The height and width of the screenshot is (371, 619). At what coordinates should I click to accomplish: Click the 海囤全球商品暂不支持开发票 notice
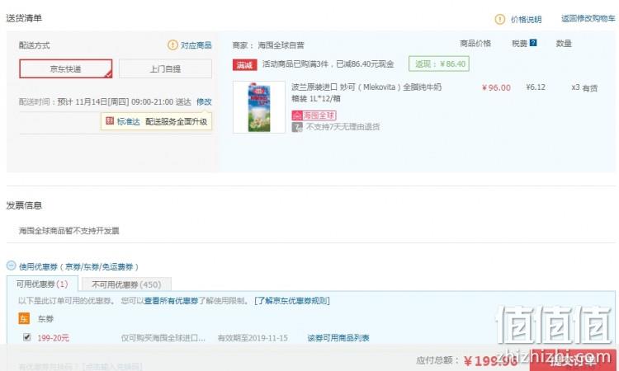pos(69,231)
